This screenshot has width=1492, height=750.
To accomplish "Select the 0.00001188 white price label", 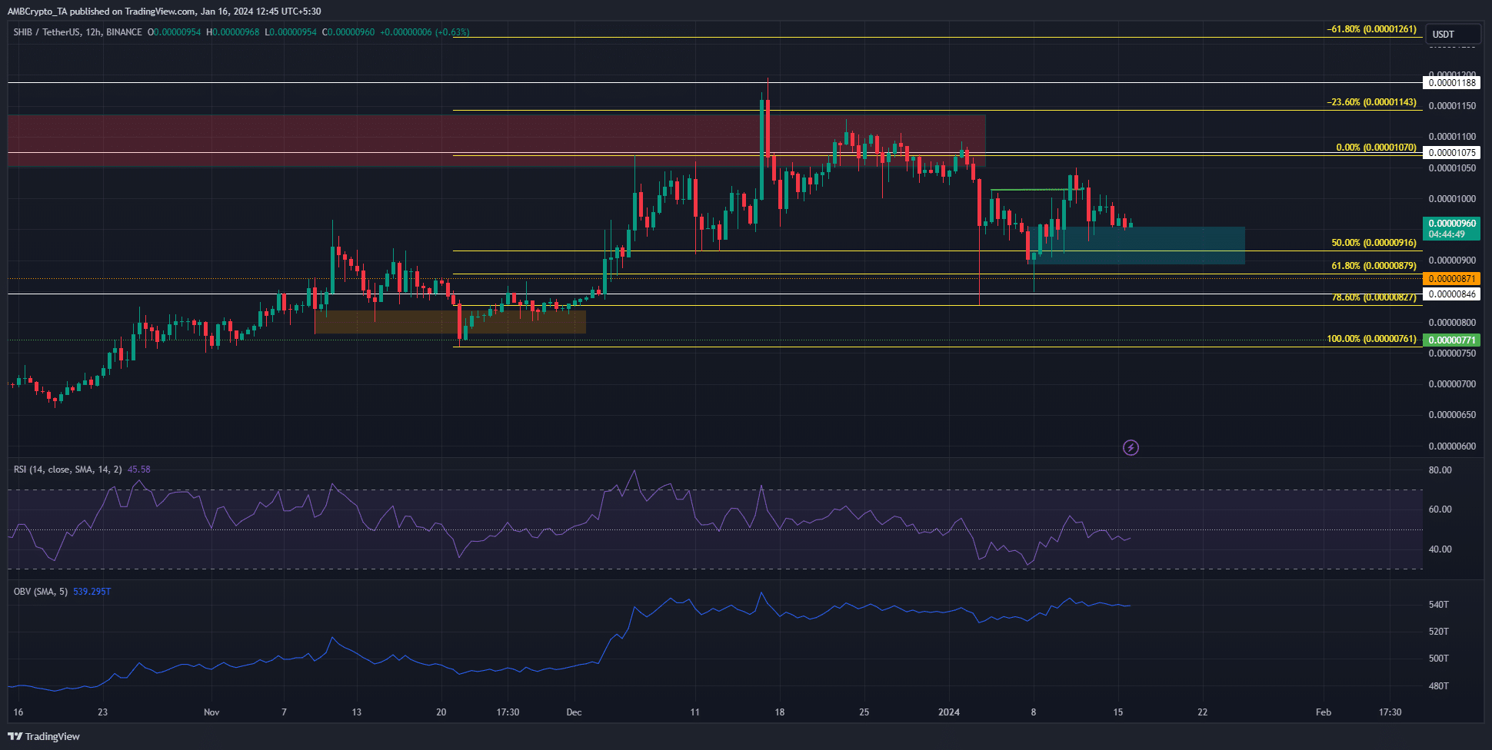I will [1452, 83].
